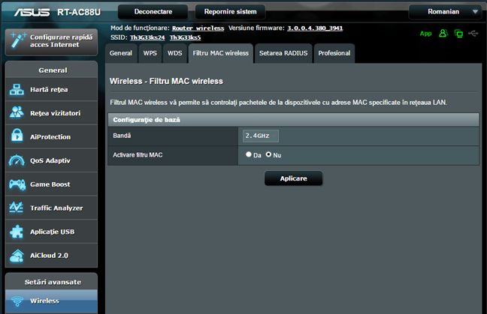Open AiProtection menu item
487x314 pixels.
(52, 136)
